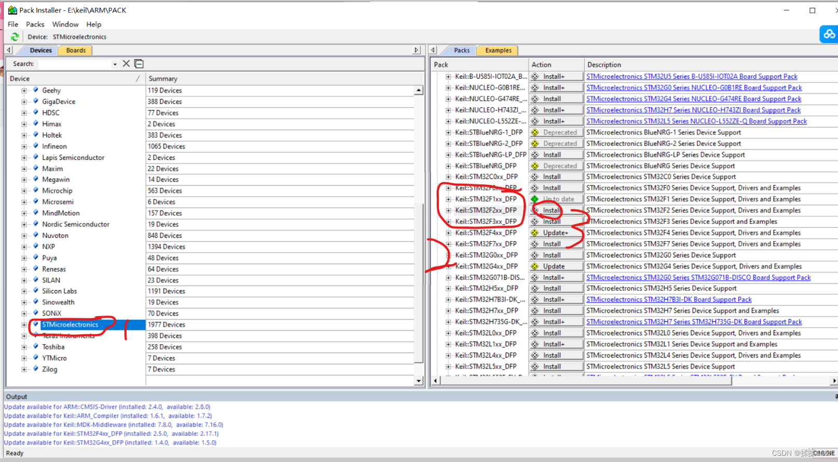Image resolution: width=838 pixels, height=462 pixels.
Task: Expand the Keil::STM32H7xx_DFP pack node
Action: 448,311
